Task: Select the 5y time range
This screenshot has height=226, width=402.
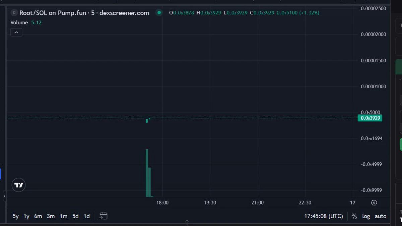Action: [x=16, y=216]
